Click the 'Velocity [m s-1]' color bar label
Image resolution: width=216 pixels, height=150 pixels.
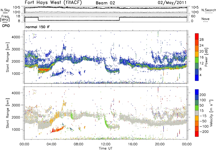(211, 113)
